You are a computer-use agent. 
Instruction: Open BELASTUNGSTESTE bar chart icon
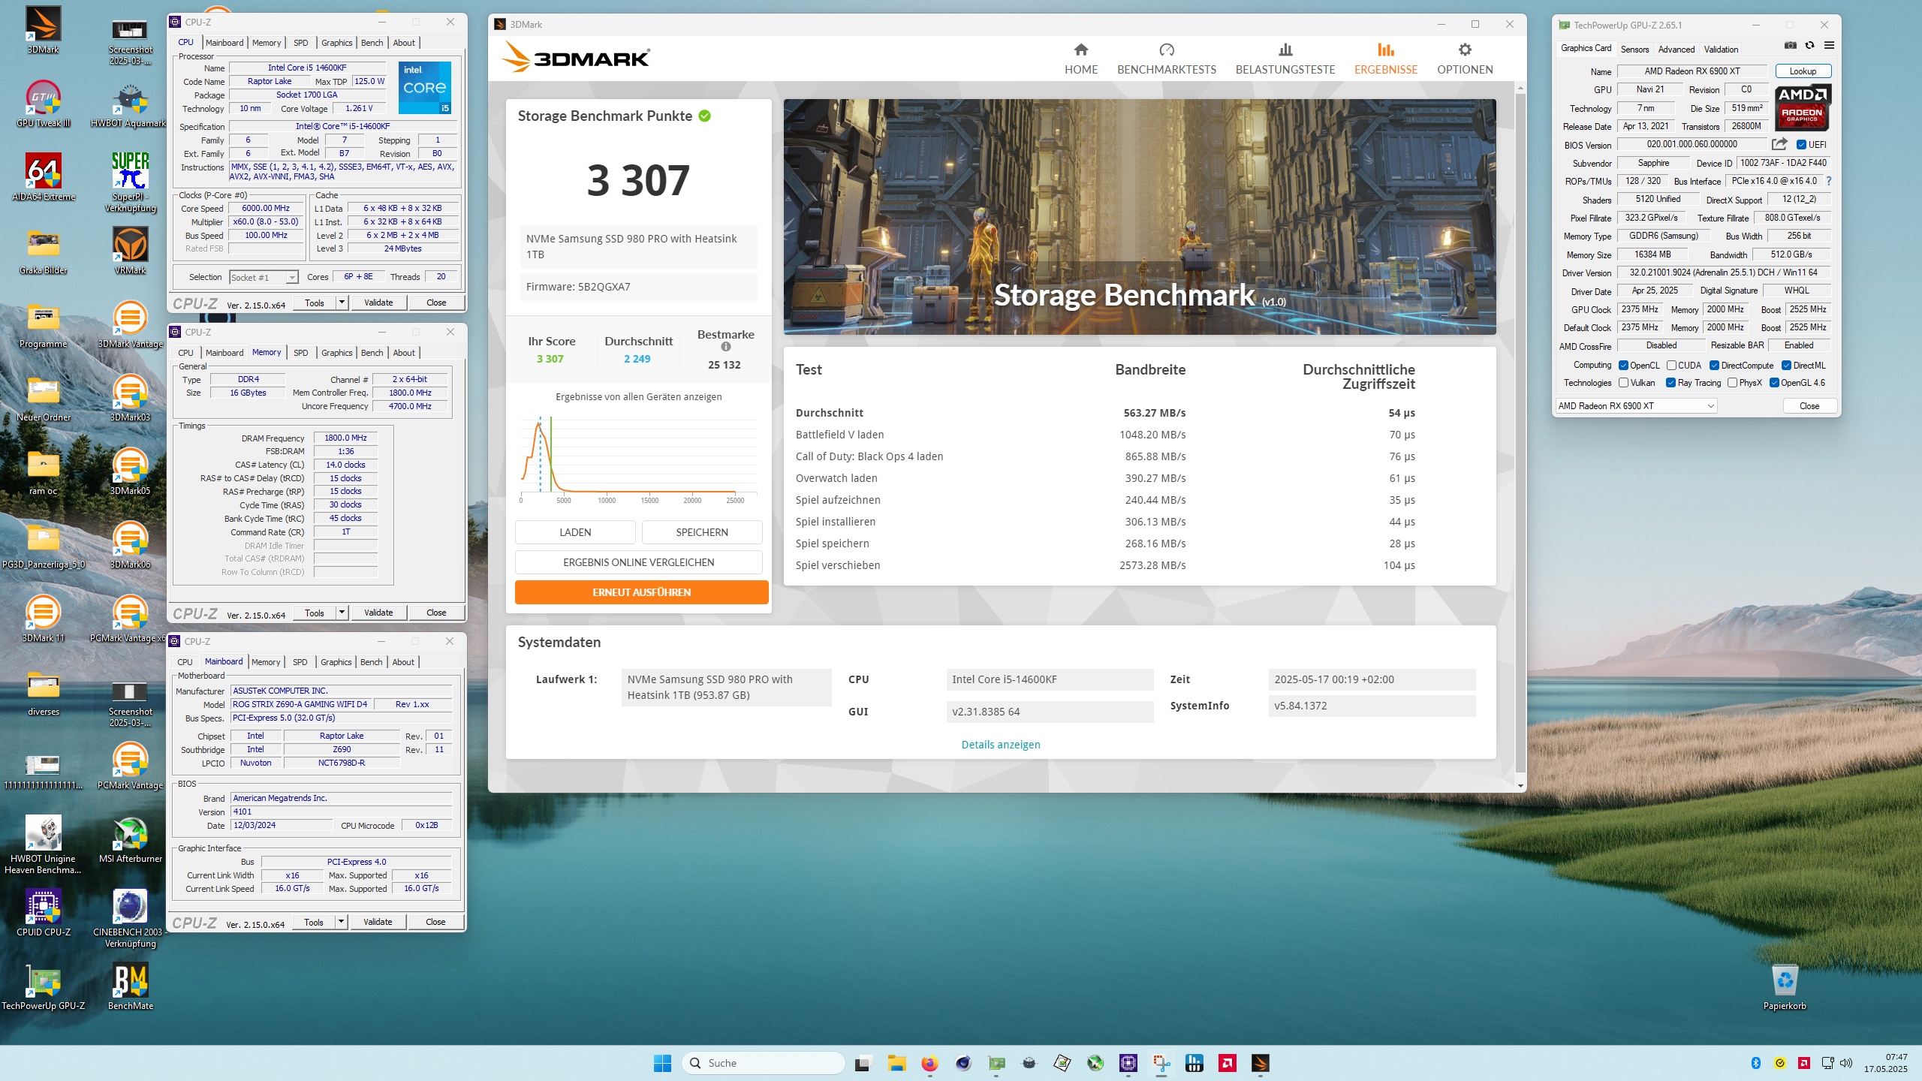[1285, 50]
